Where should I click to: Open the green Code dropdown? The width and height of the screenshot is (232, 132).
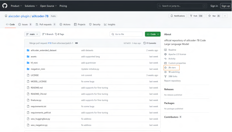click(x=153, y=34)
